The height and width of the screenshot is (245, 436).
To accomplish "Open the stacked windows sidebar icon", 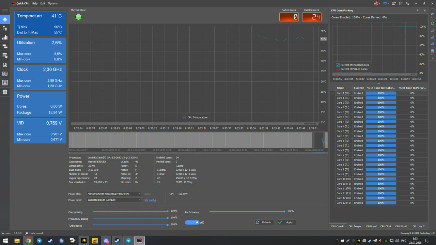I will click(x=5, y=46).
